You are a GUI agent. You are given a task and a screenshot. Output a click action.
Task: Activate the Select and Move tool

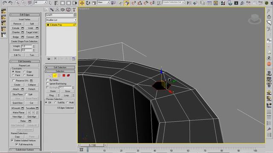(x=82, y=3)
